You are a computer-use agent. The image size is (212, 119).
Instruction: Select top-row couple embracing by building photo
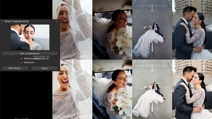[192, 30]
